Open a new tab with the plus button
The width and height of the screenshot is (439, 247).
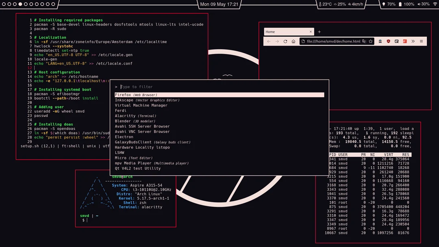click(x=319, y=32)
